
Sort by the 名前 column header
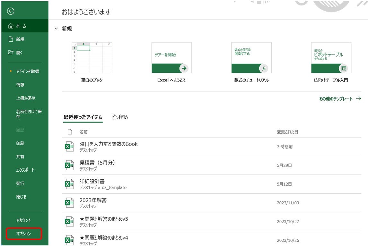83,132
